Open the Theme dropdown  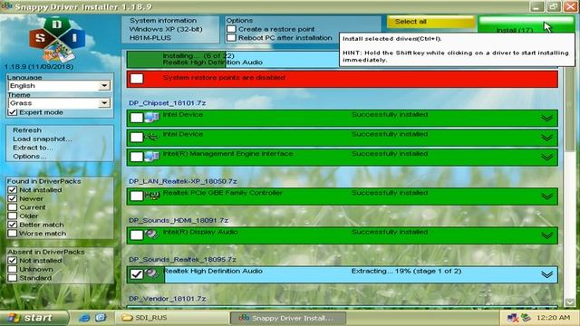point(104,103)
